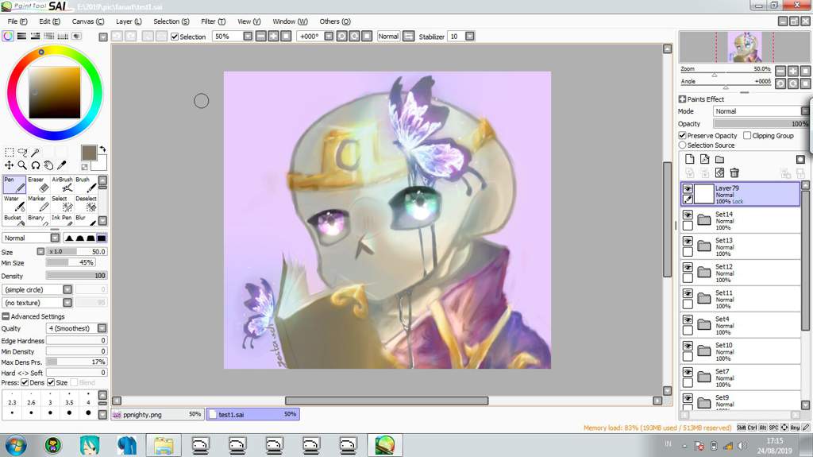Click the toolbar reset rotation button

[367, 37]
